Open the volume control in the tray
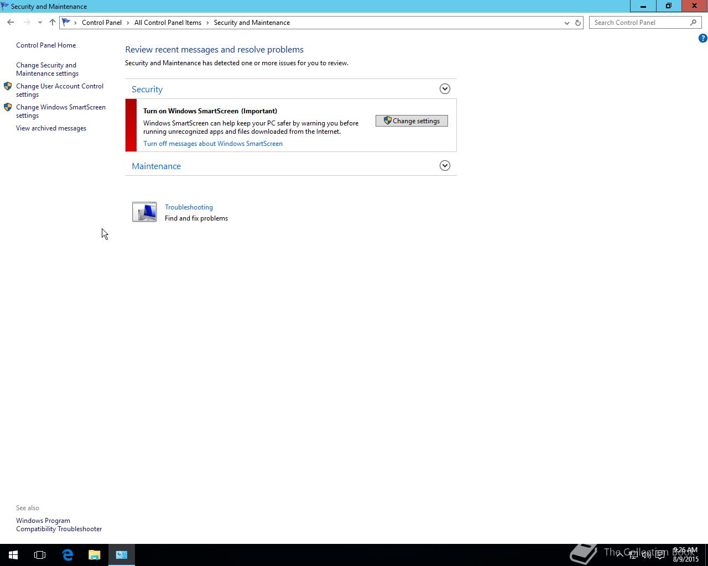The height and width of the screenshot is (566, 708). pyautogui.click(x=646, y=555)
